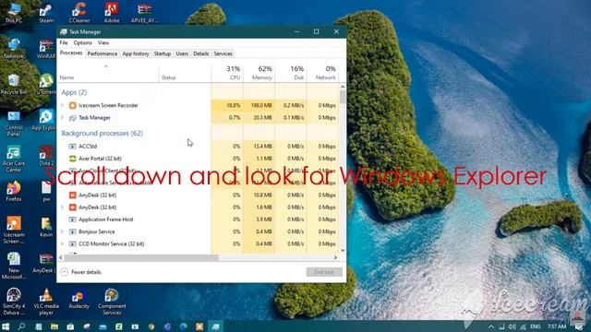Open the Options menu
Viewport: 591px width, 332px height.
82,43
